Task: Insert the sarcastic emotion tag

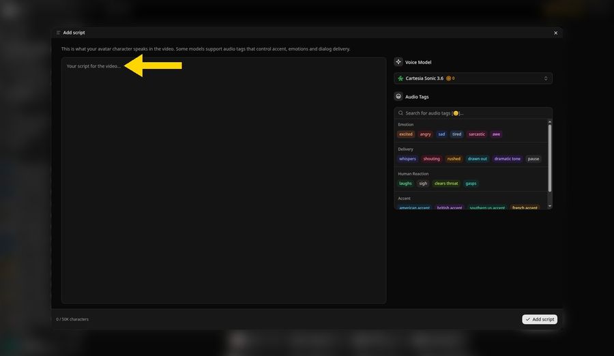Action: point(477,134)
